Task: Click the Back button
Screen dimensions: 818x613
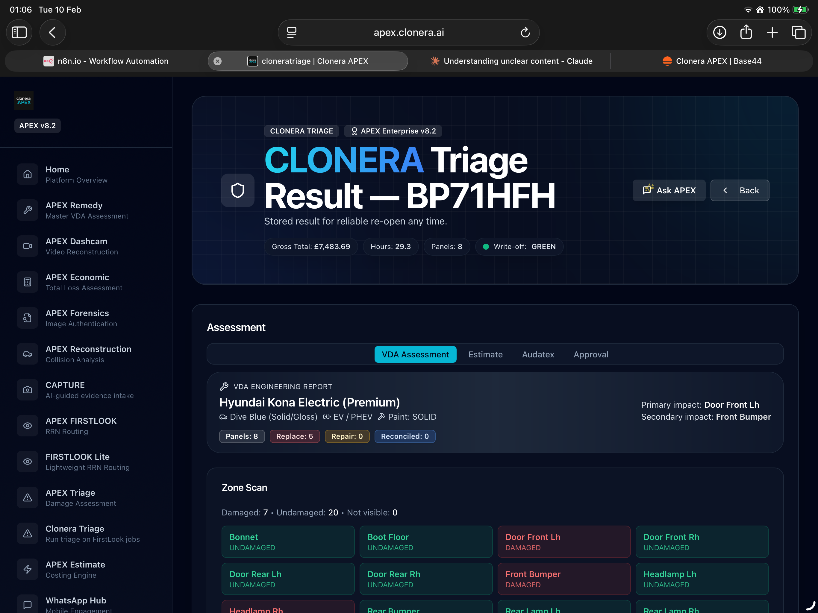Action: 740,190
